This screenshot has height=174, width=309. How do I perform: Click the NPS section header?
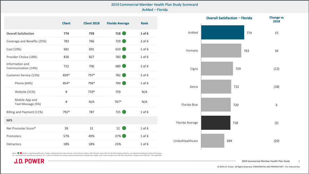point(9,120)
